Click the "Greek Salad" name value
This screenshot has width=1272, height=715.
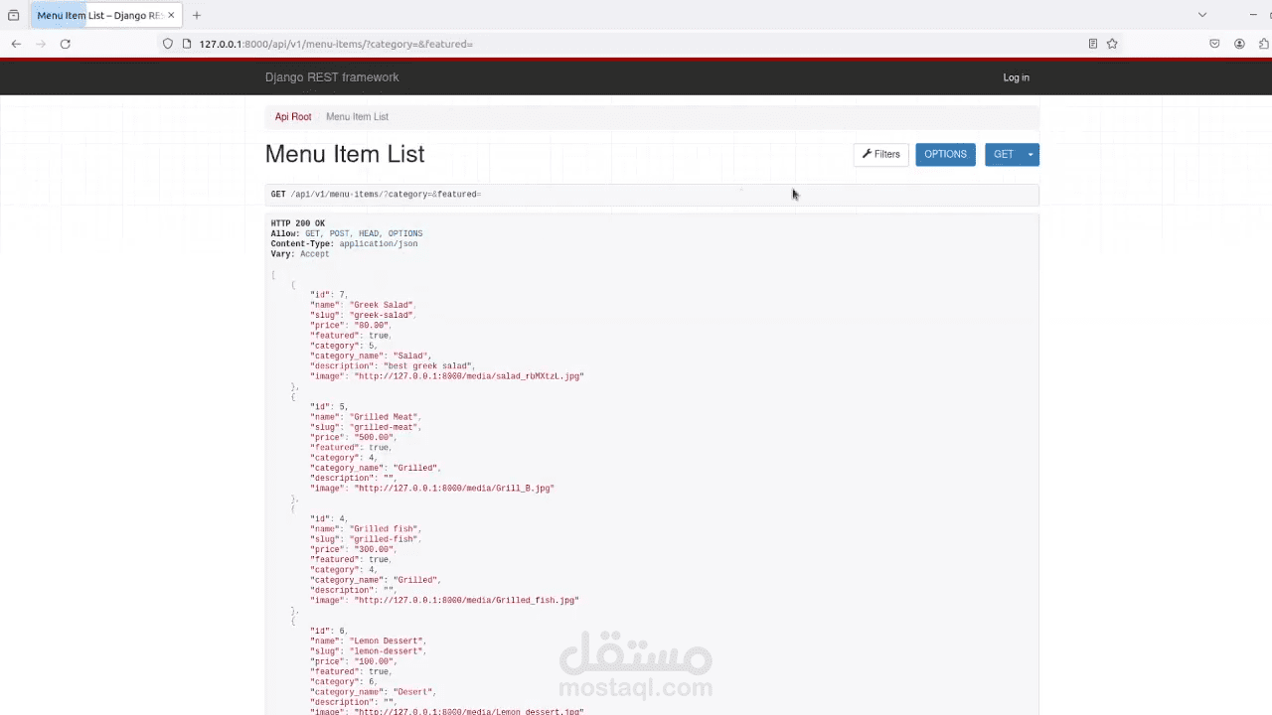(x=381, y=305)
